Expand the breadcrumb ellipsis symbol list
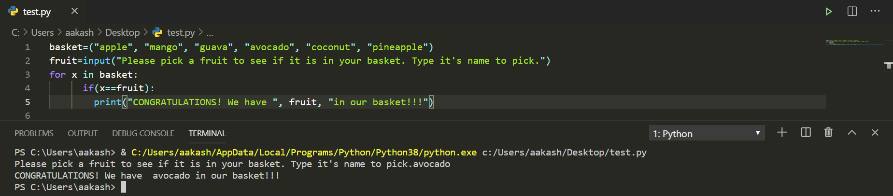Viewport: 893px width, 196px height. click(x=210, y=33)
